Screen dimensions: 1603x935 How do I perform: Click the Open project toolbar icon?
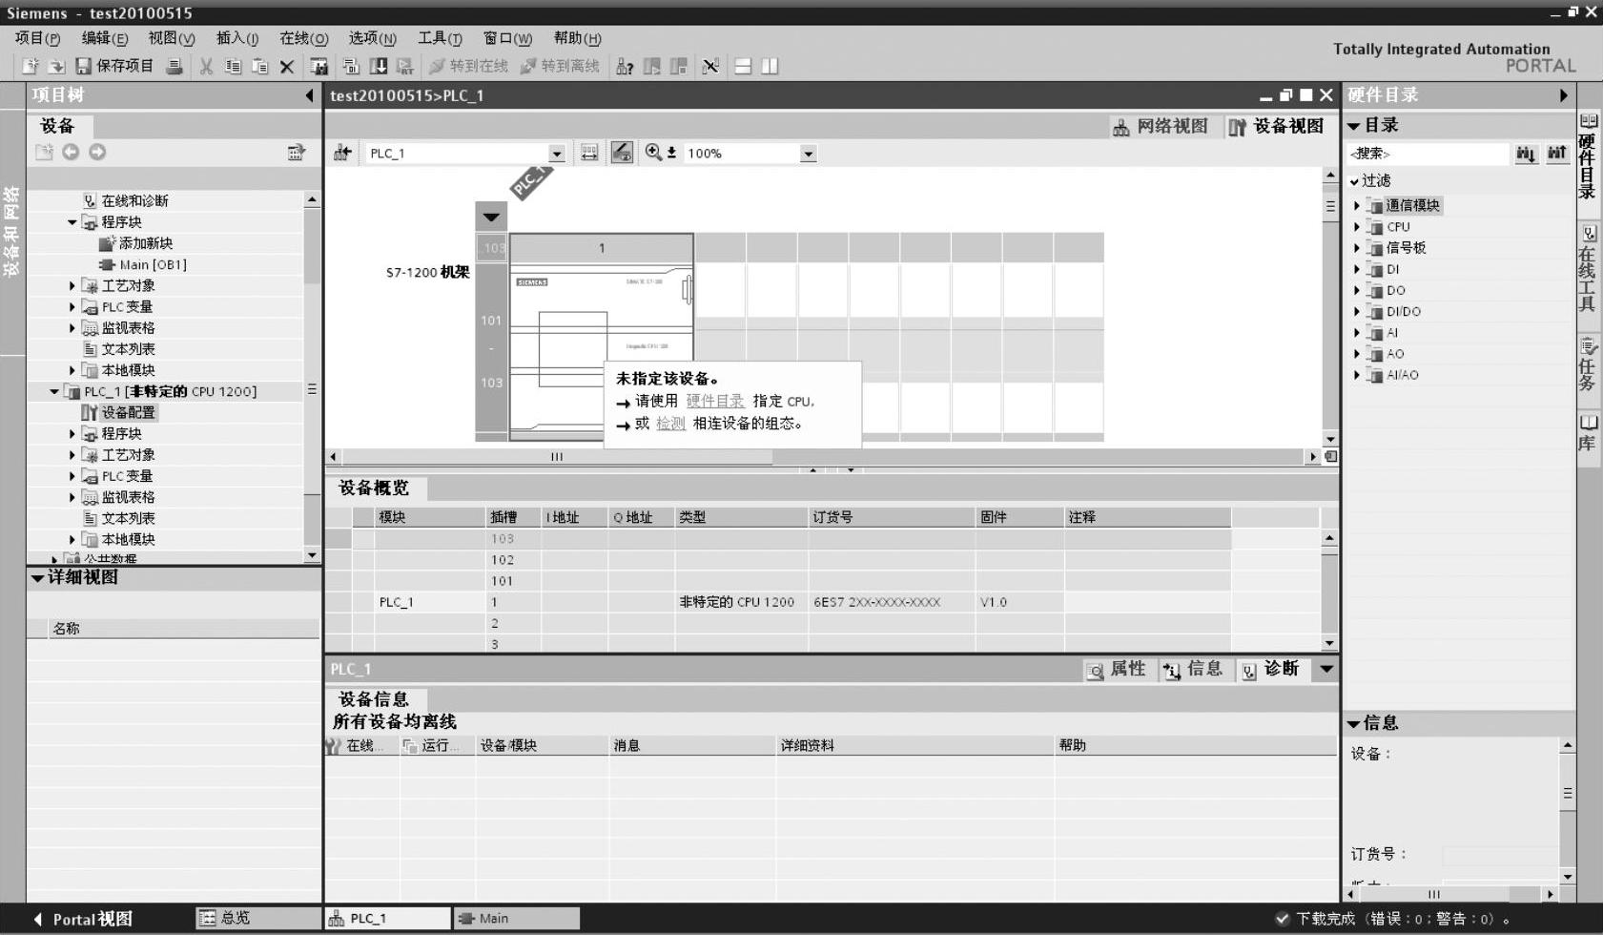(56, 66)
